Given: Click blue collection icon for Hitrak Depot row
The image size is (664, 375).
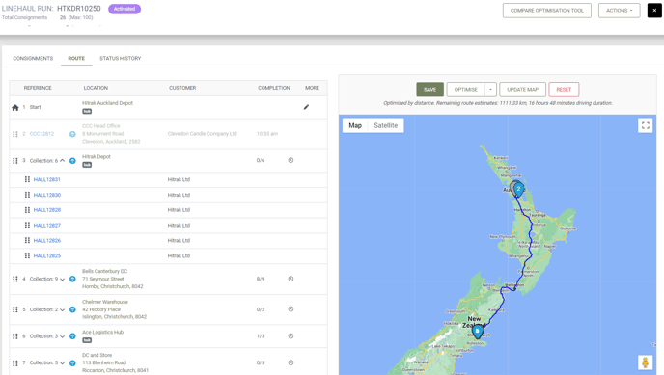Looking at the screenshot, I should point(72,161).
